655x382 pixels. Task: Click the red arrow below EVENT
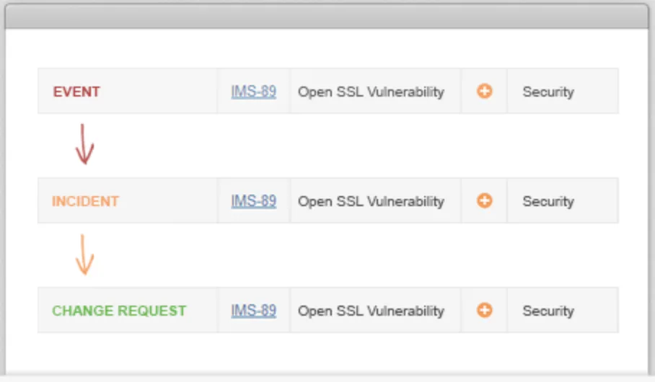[84, 144]
